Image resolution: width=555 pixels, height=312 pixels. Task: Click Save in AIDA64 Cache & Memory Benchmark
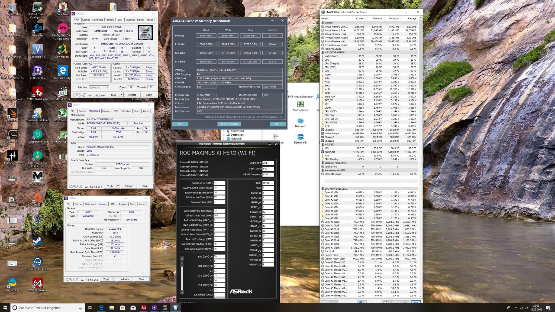click(x=180, y=124)
